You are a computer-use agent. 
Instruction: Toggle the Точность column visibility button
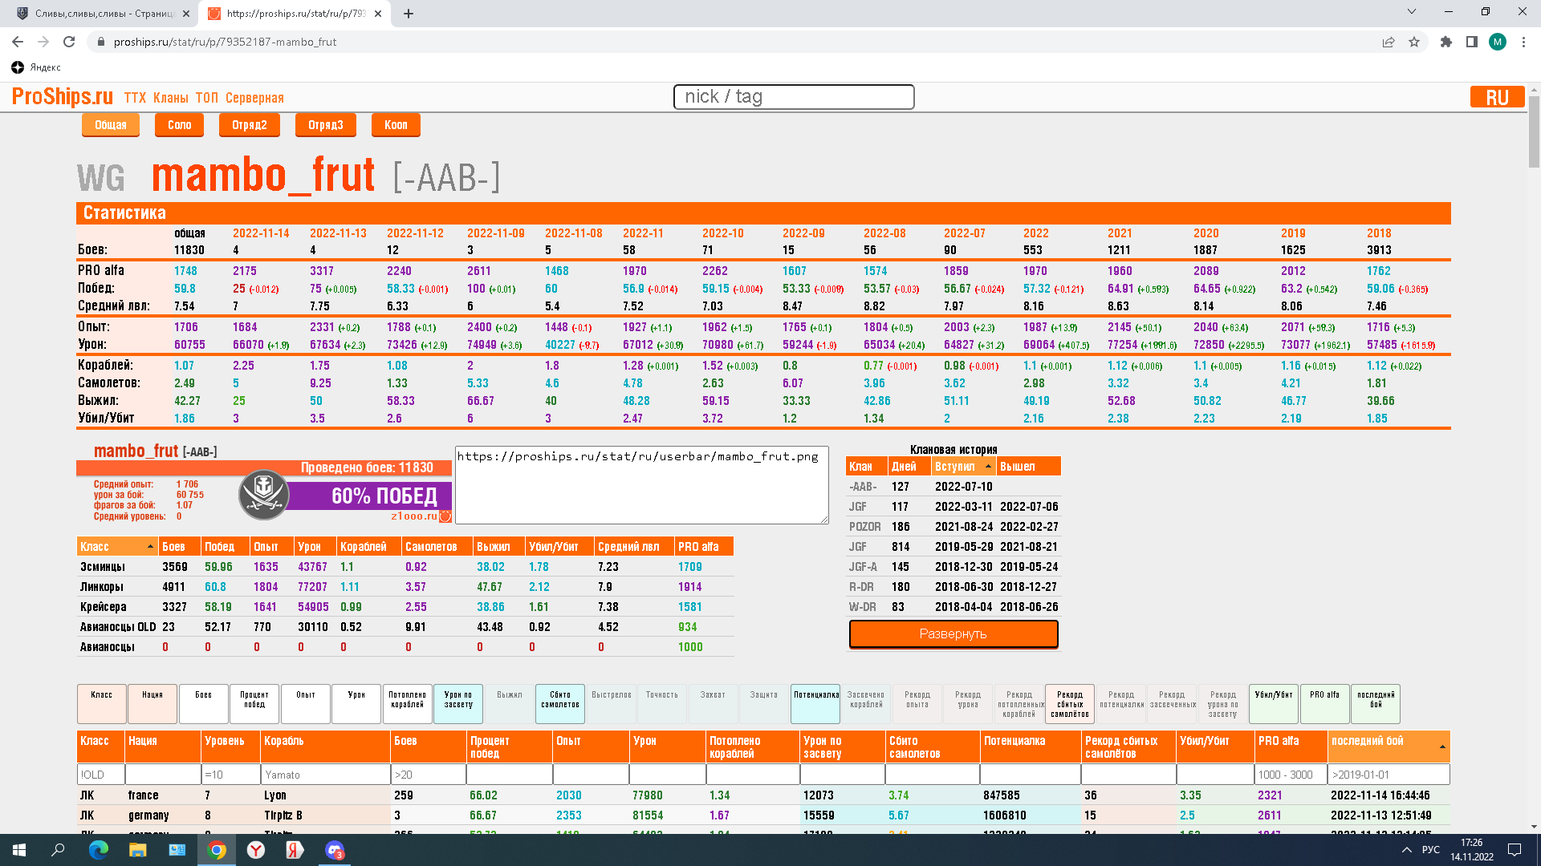click(x=661, y=703)
